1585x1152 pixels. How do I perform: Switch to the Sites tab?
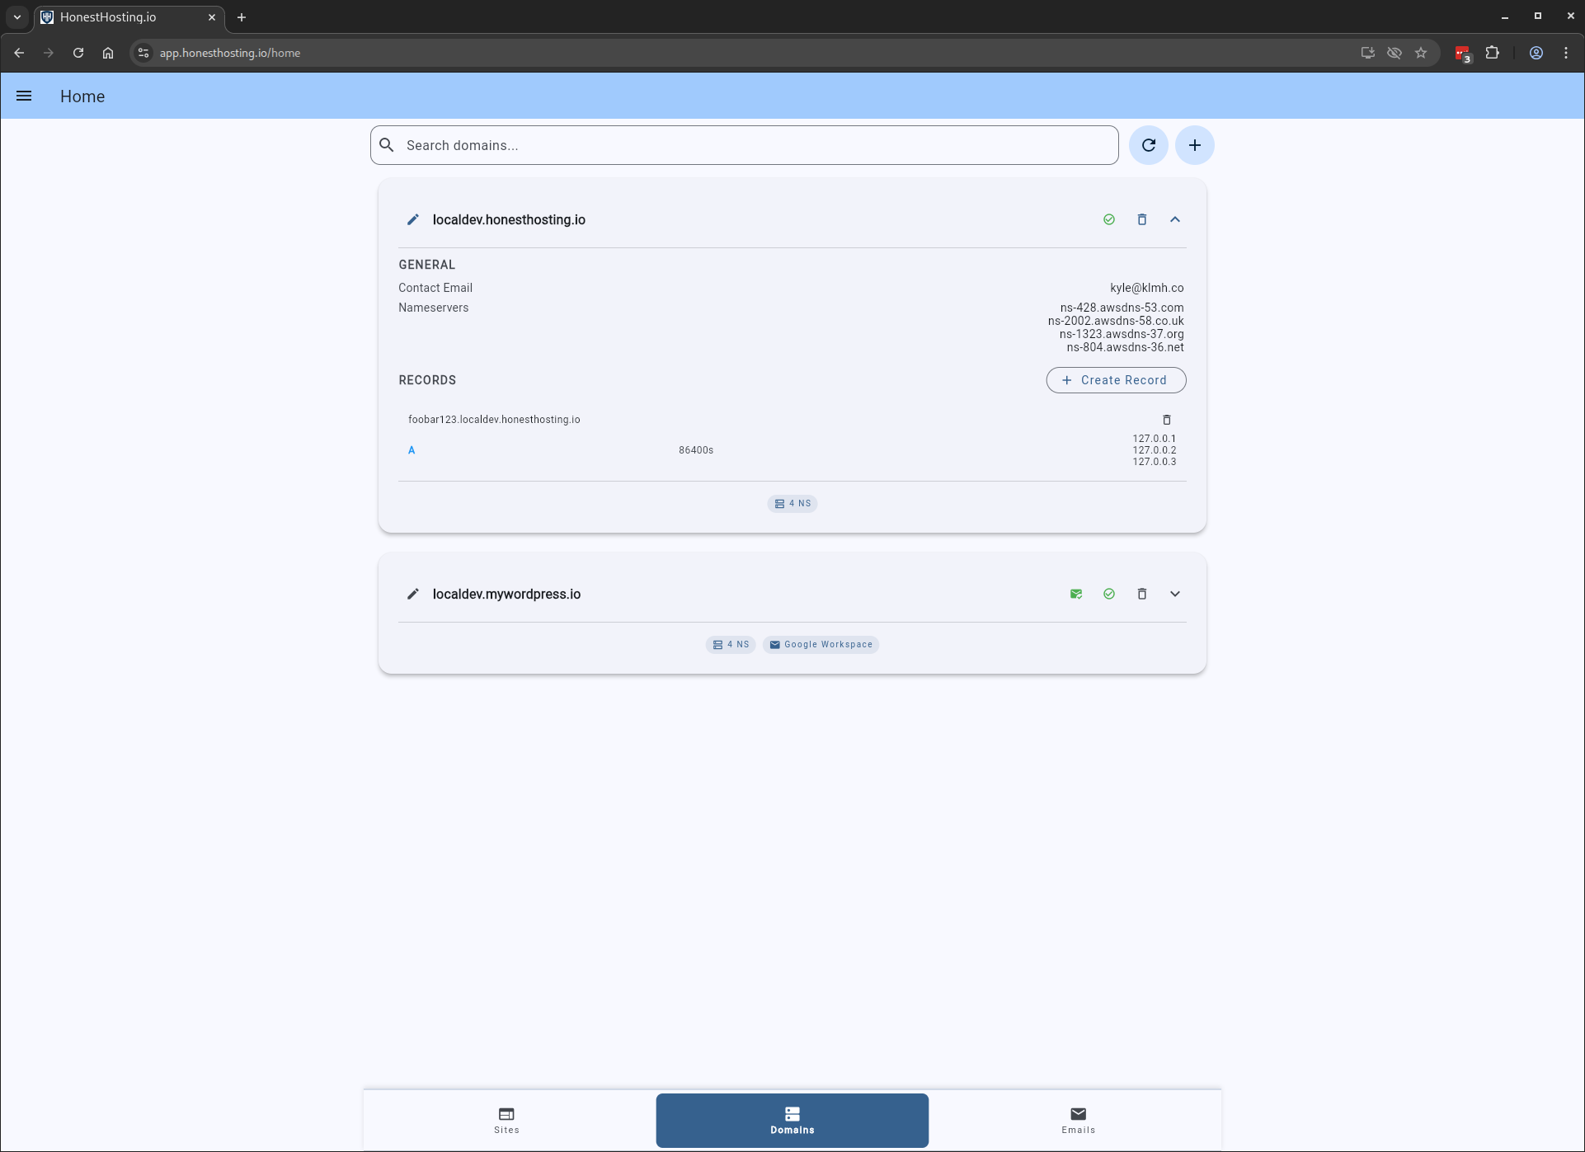click(506, 1120)
